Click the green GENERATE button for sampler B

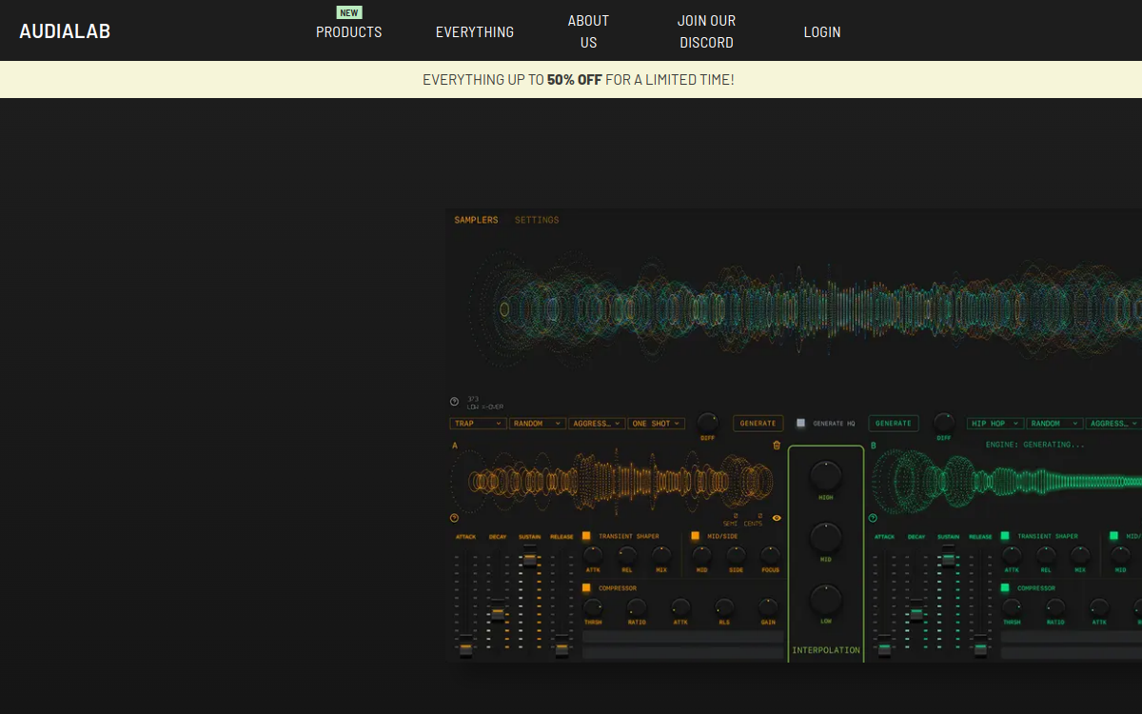tap(894, 423)
